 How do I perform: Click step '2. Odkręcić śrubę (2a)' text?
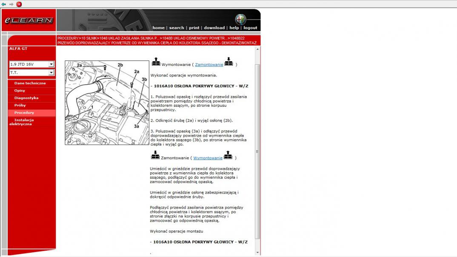click(x=191, y=120)
